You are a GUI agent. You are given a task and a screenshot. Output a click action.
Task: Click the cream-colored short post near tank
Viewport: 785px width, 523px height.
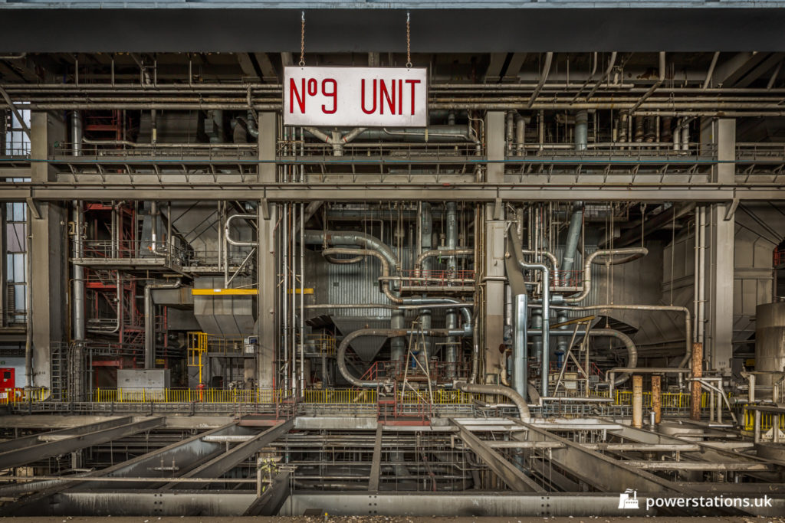(x=637, y=401)
